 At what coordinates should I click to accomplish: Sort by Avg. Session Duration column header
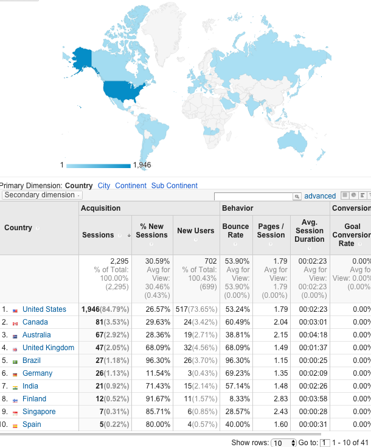click(310, 231)
